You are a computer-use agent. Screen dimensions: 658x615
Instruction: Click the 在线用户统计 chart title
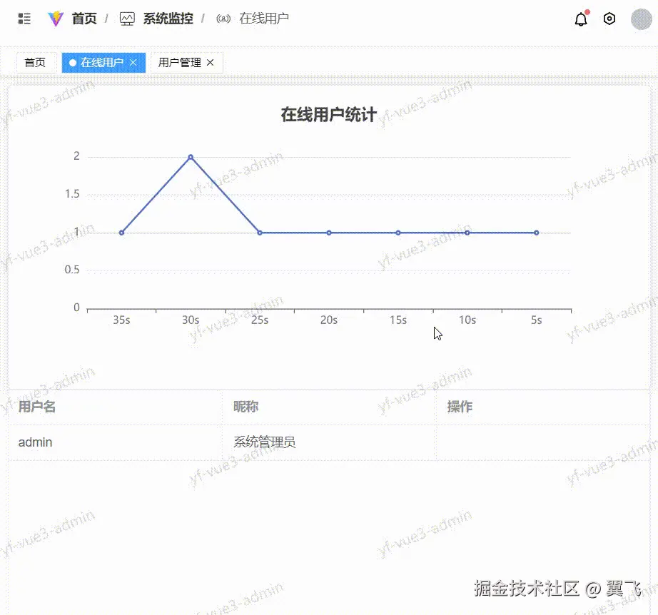click(328, 113)
